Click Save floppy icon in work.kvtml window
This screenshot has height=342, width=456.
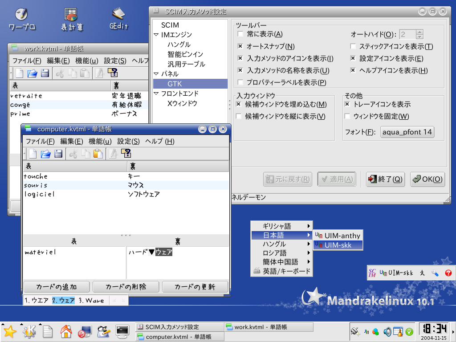(45, 73)
